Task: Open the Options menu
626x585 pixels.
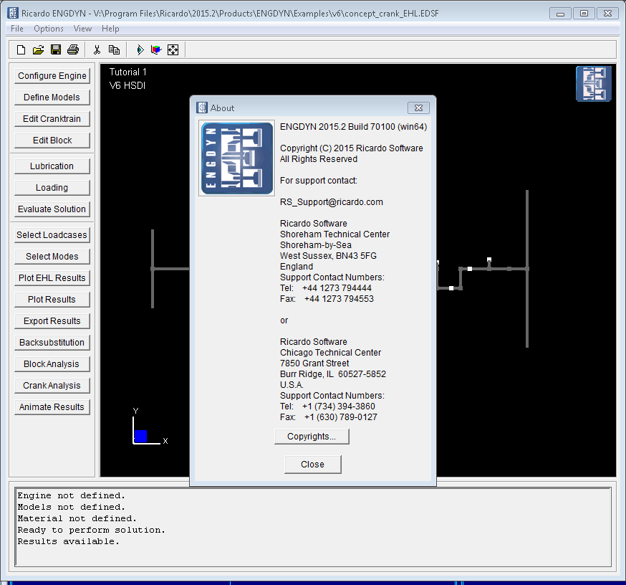Action: tap(49, 29)
